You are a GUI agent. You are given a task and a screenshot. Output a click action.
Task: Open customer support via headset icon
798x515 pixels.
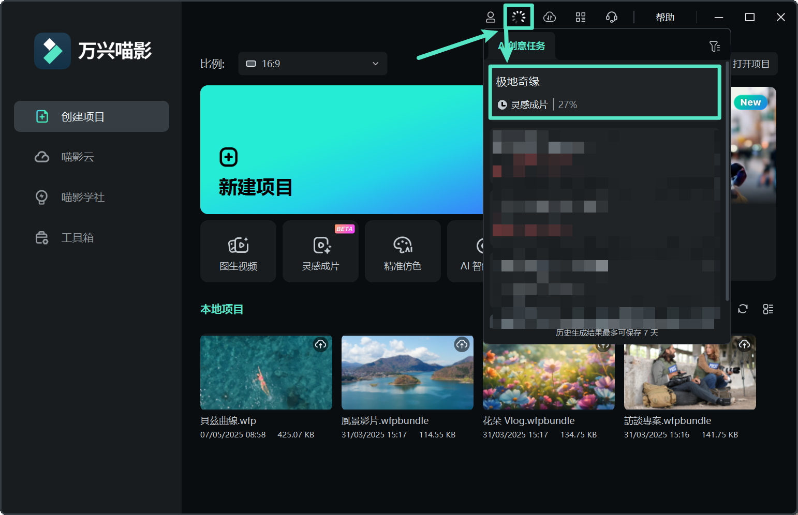tap(611, 17)
